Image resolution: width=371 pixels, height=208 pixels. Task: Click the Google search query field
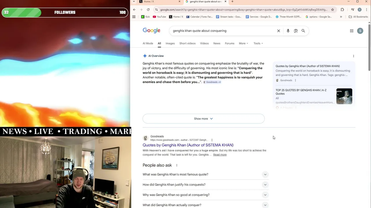pyautogui.click(x=223, y=31)
